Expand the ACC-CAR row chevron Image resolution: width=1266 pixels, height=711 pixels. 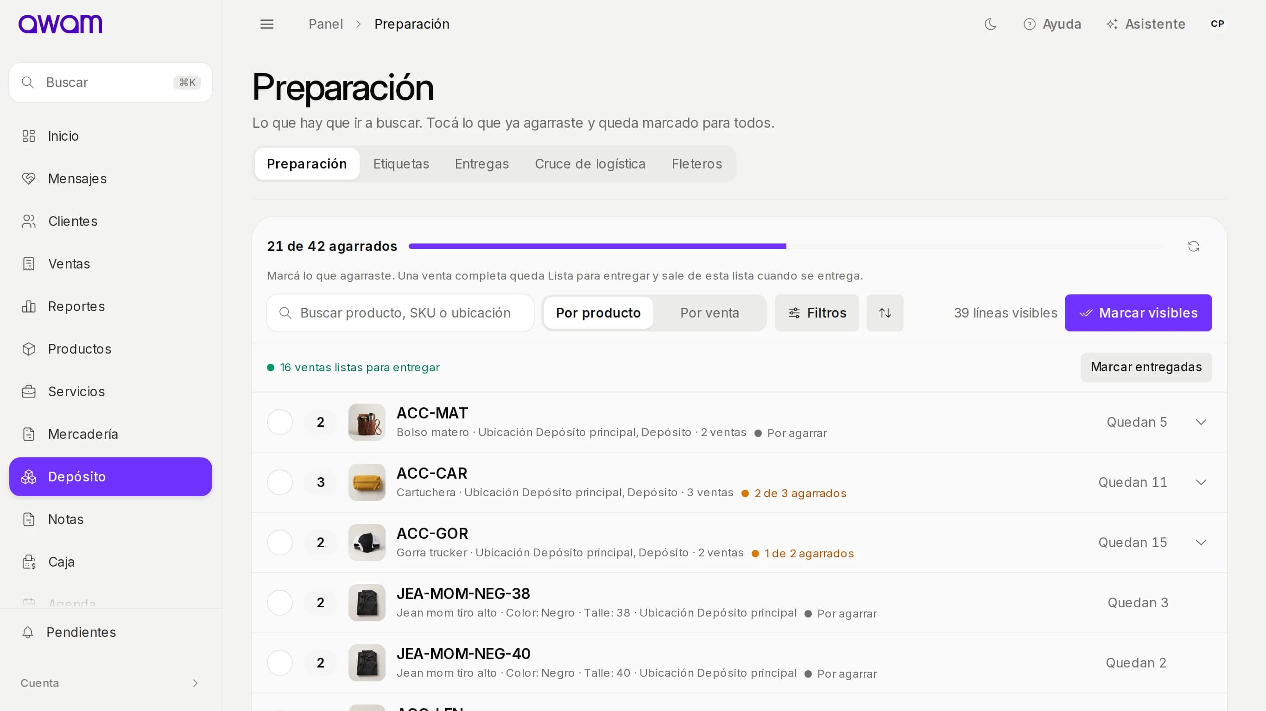[x=1201, y=482]
